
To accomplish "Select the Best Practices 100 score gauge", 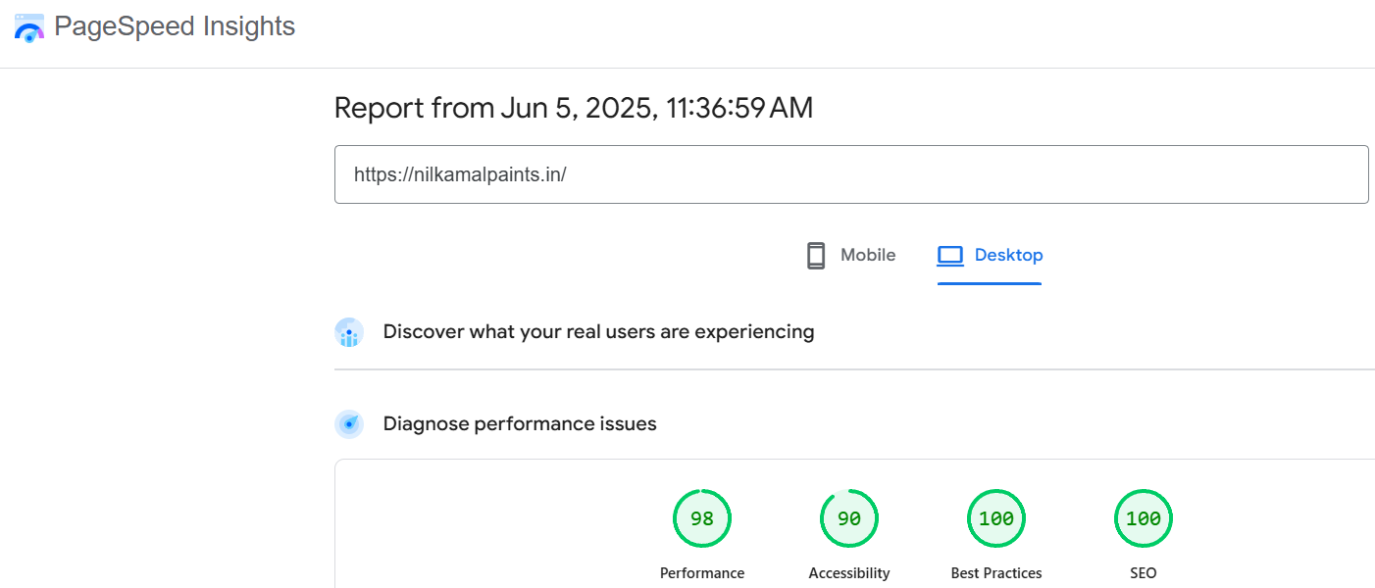I will (996, 518).
